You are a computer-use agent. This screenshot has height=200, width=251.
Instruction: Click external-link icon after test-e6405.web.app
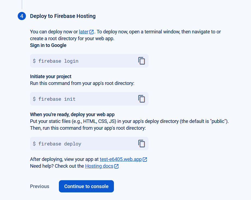click(145, 160)
